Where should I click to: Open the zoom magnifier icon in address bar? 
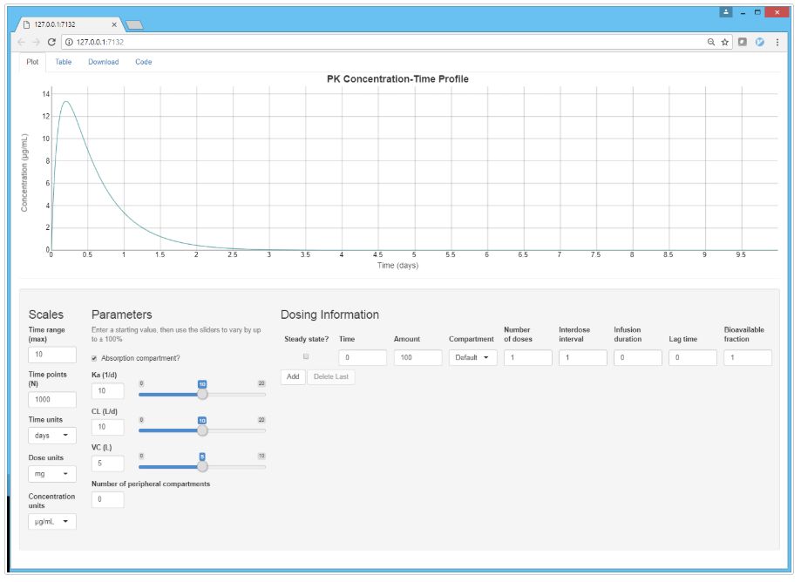click(x=711, y=43)
